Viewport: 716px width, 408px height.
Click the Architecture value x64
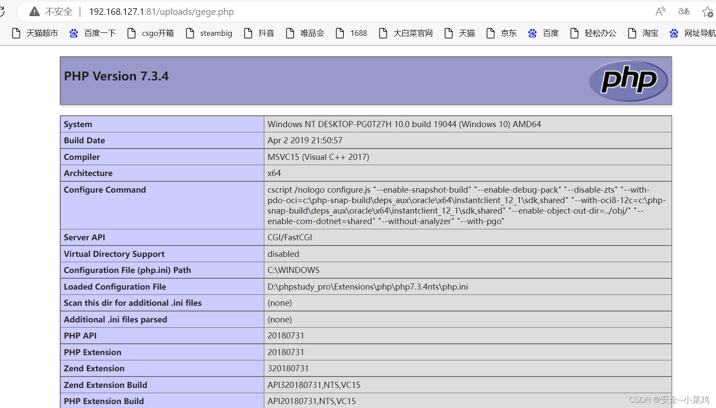274,173
